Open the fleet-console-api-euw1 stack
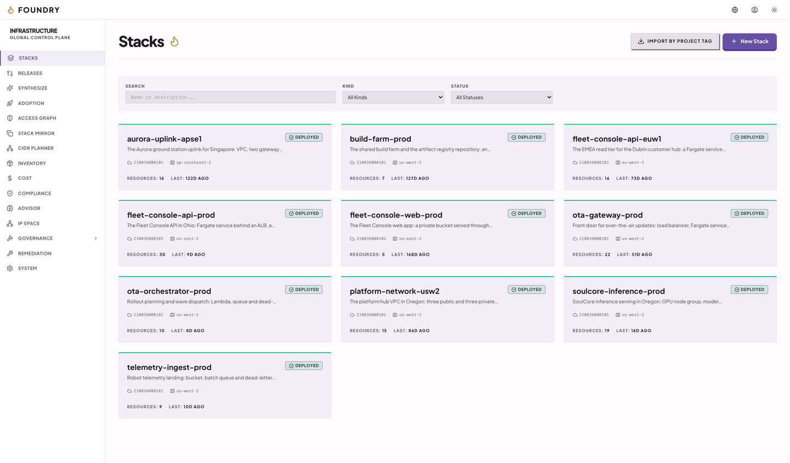This screenshot has height=463, width=790. point(670,157)
